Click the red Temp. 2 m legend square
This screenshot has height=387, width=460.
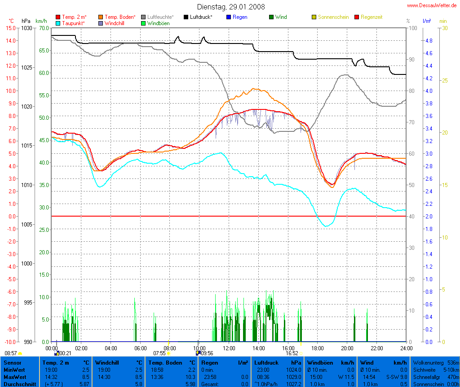coord(58,17)
